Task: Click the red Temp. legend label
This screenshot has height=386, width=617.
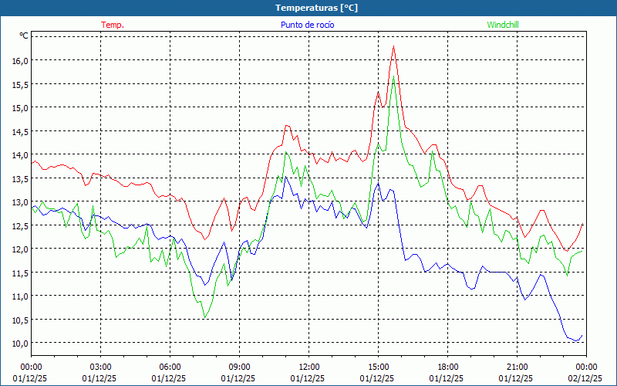Action: pos(113,25)
